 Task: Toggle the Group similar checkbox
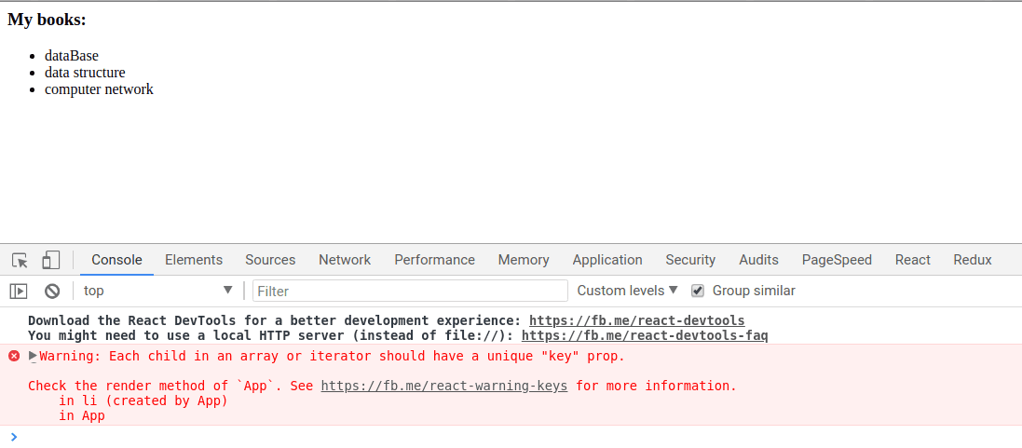697,291
